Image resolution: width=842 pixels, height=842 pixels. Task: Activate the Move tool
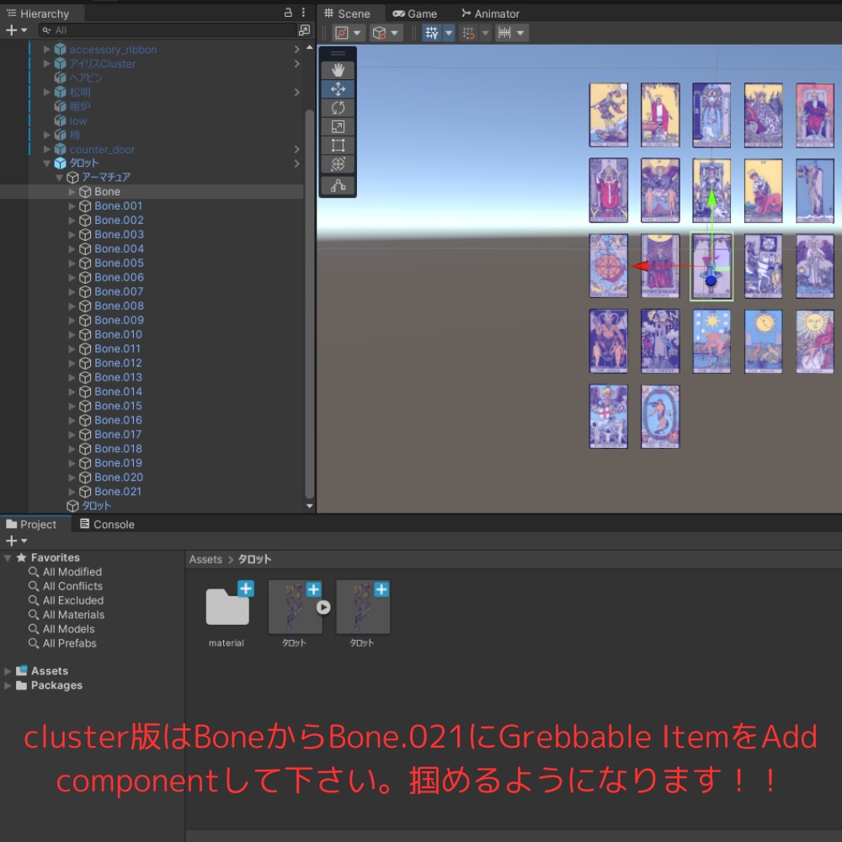point(338,88)
